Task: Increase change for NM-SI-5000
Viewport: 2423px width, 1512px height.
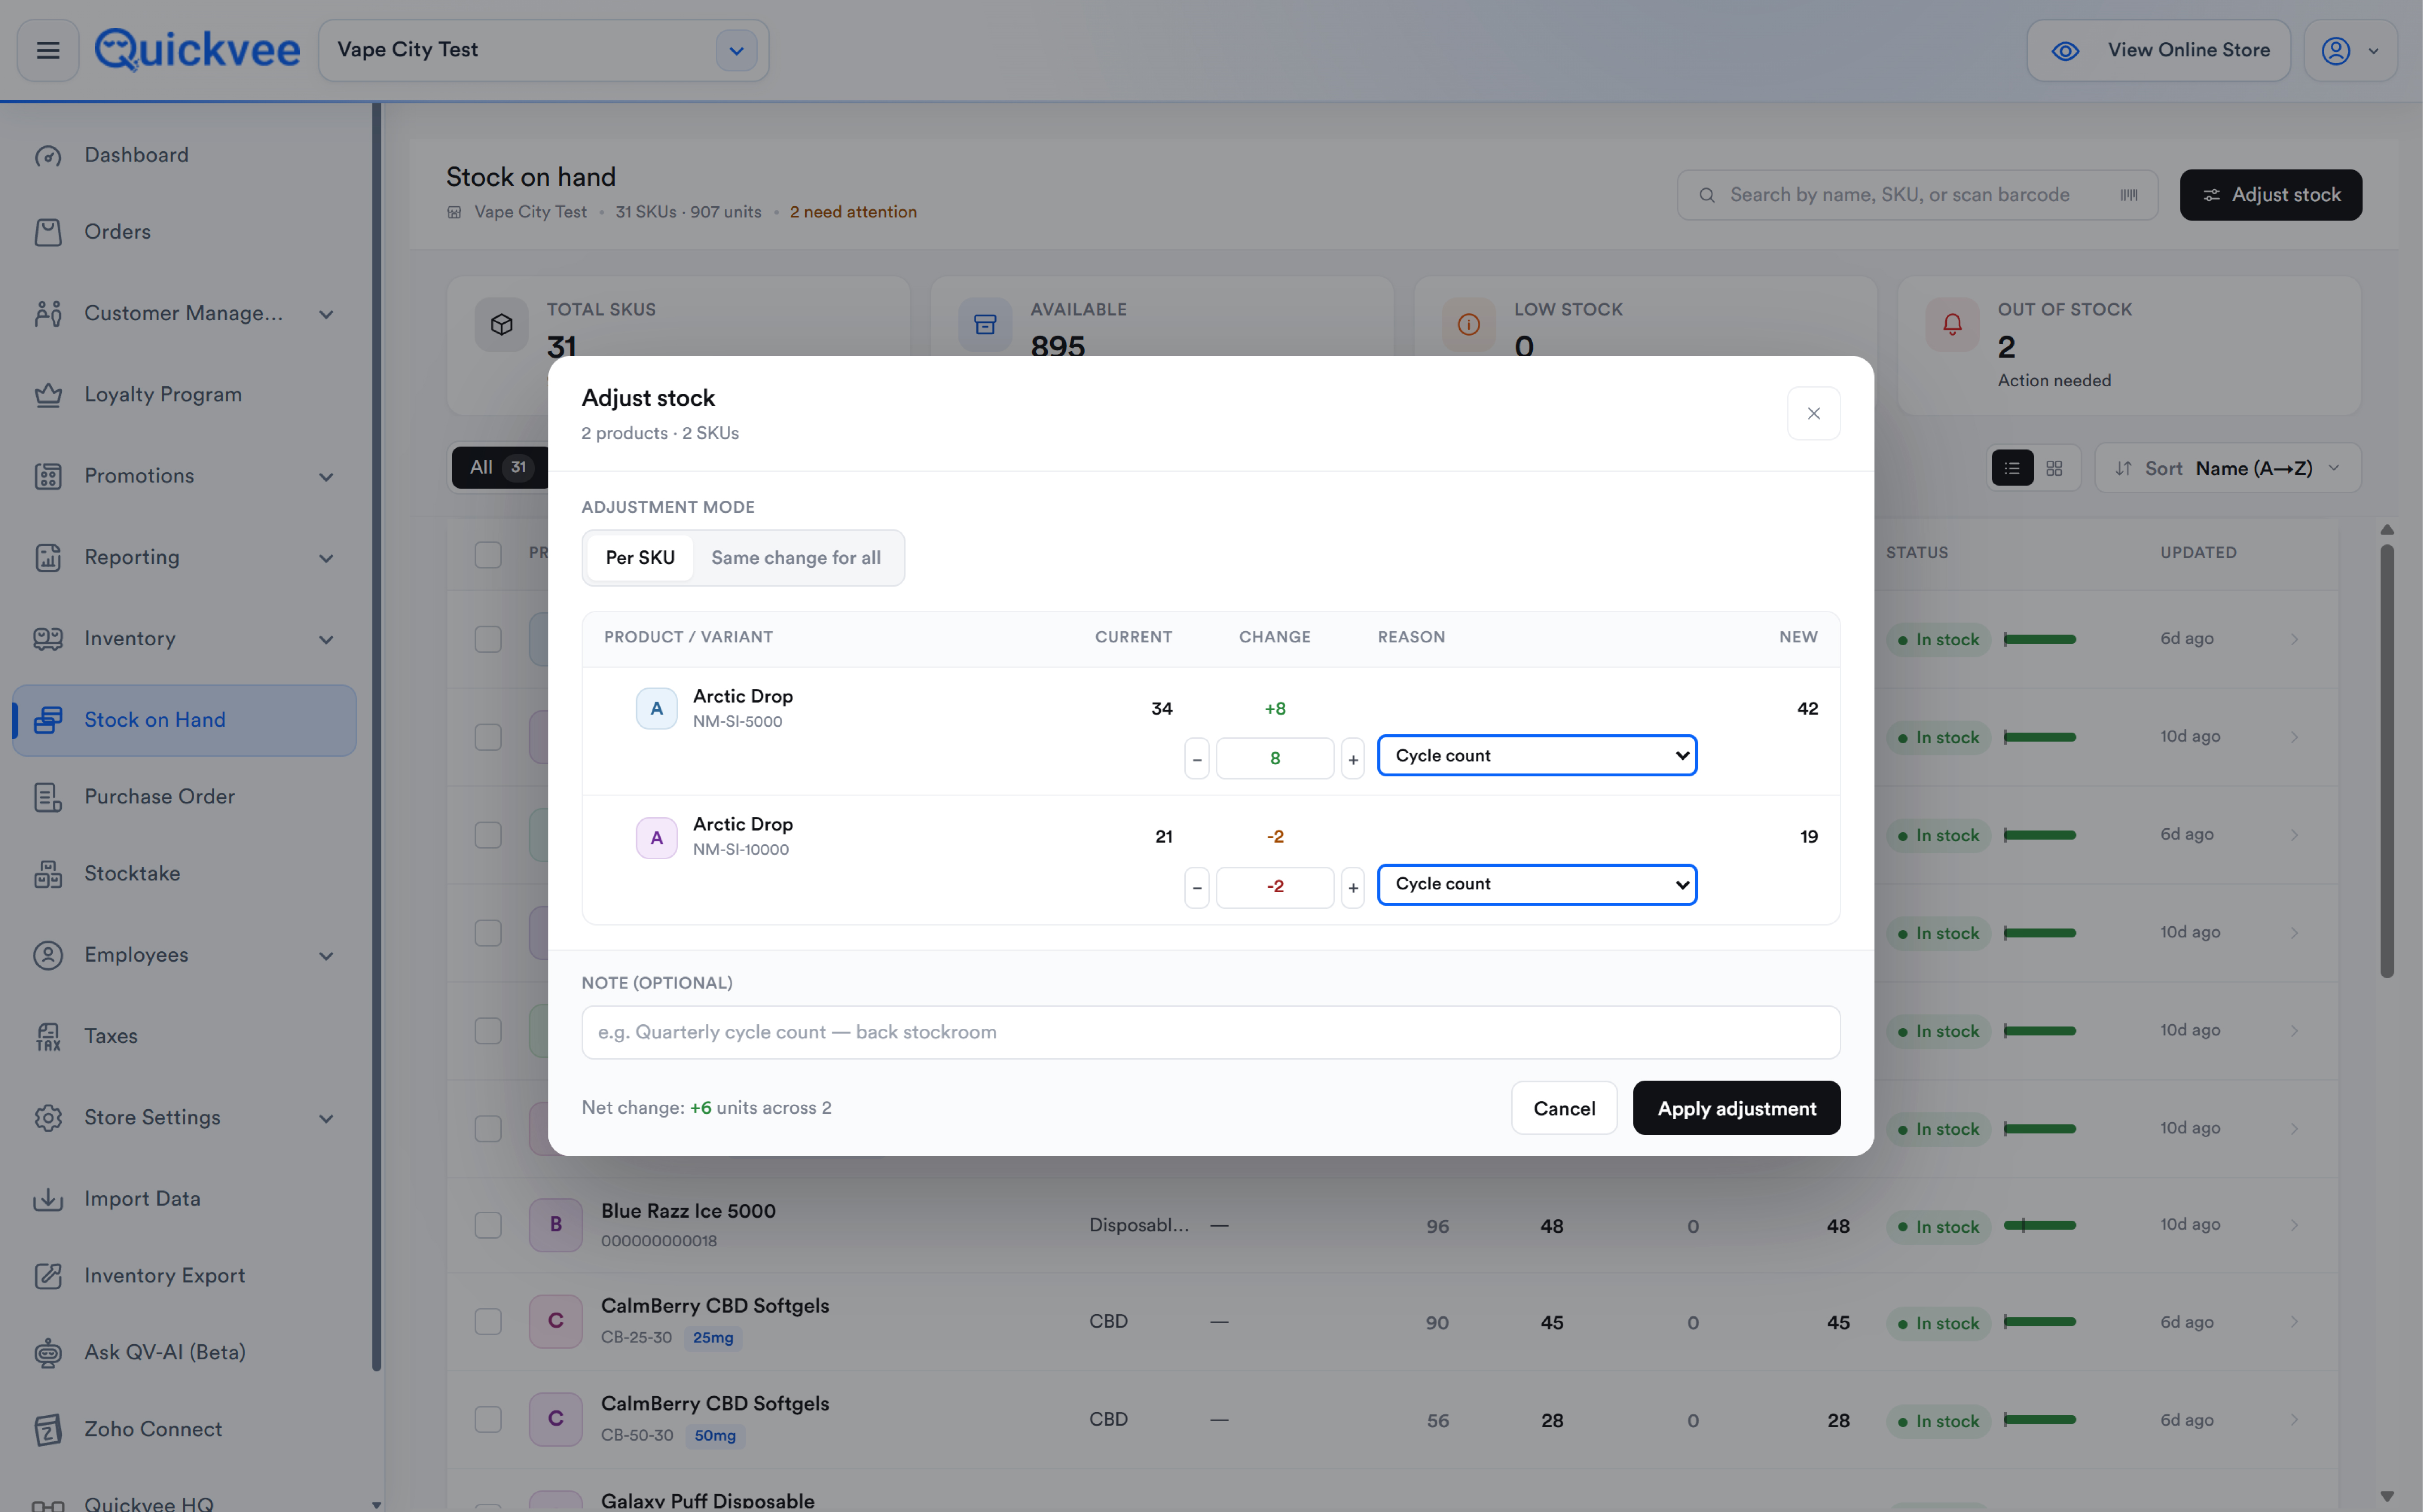Action: tap(1353, 759)
